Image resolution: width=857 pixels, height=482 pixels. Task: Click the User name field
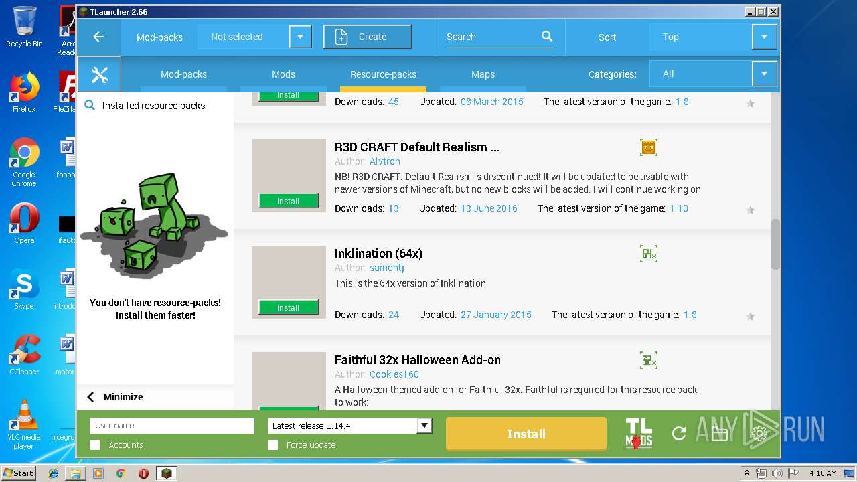[172, 426]
